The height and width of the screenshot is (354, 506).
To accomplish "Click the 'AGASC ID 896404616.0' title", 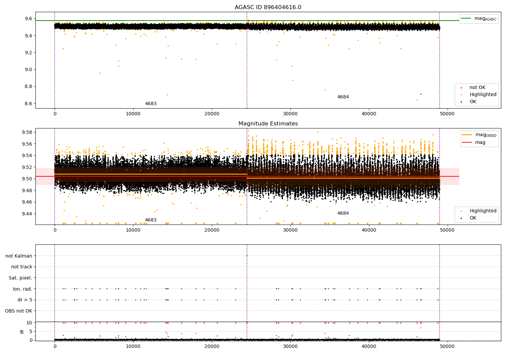I will pos(268,7).
